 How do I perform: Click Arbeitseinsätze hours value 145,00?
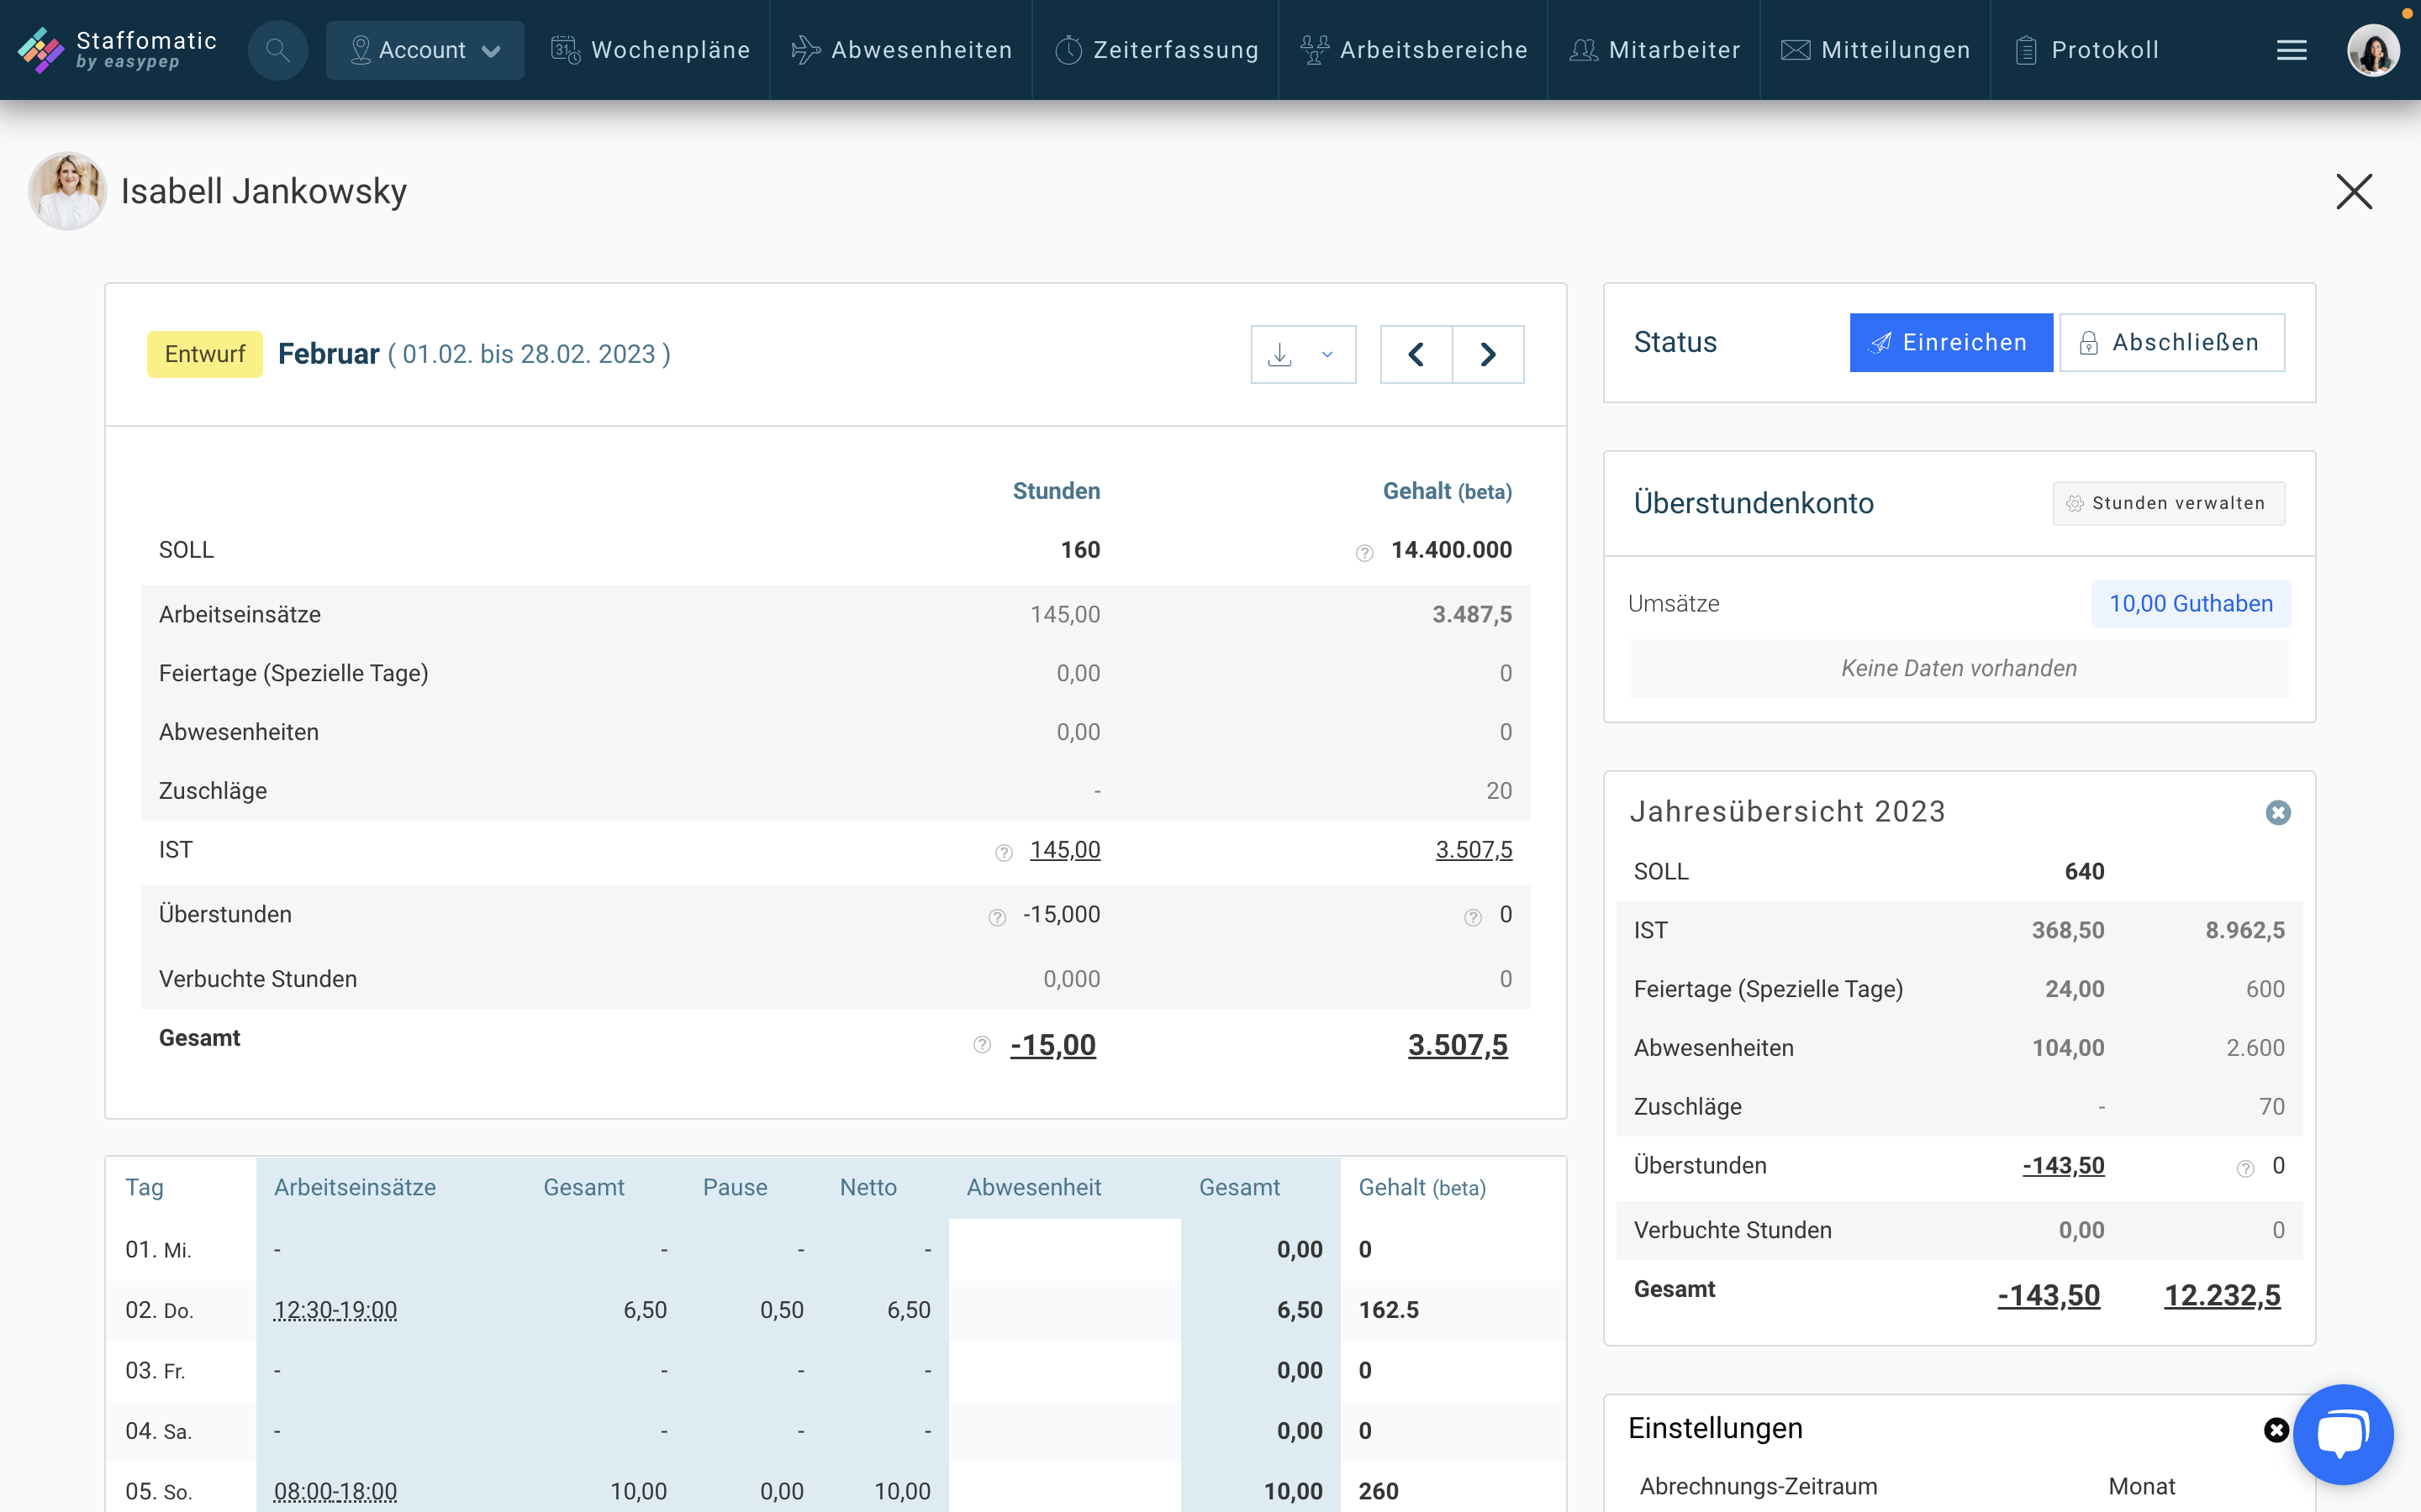pyautogui.click(x=1065, y=614)
